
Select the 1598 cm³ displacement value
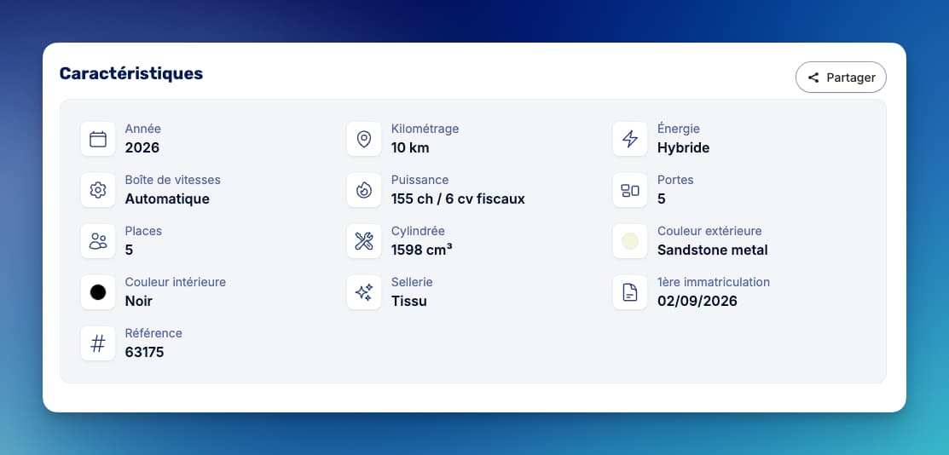tap(422, 250)
